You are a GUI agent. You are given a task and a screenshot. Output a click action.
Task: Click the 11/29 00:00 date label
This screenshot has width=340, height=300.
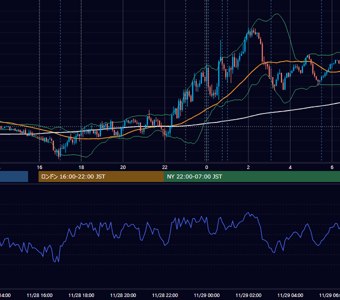(x=206, y=295)
